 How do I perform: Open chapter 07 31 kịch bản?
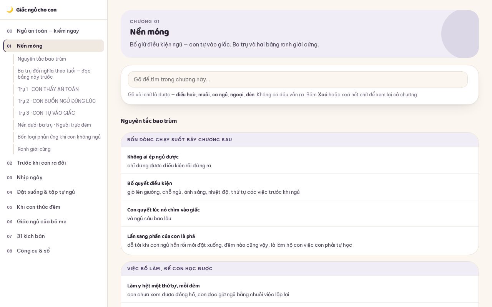(x=53, y=236)
